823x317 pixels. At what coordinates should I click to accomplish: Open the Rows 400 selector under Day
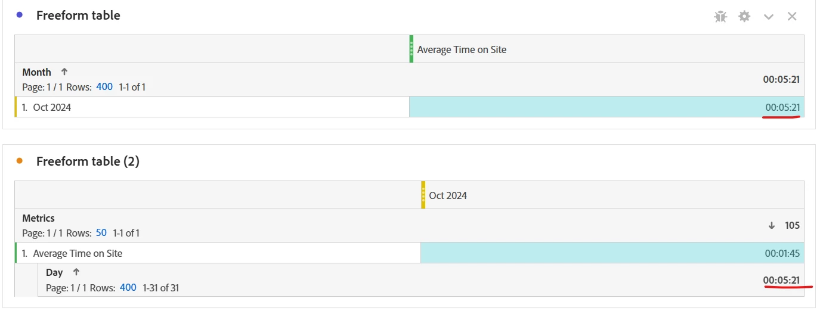128,288
